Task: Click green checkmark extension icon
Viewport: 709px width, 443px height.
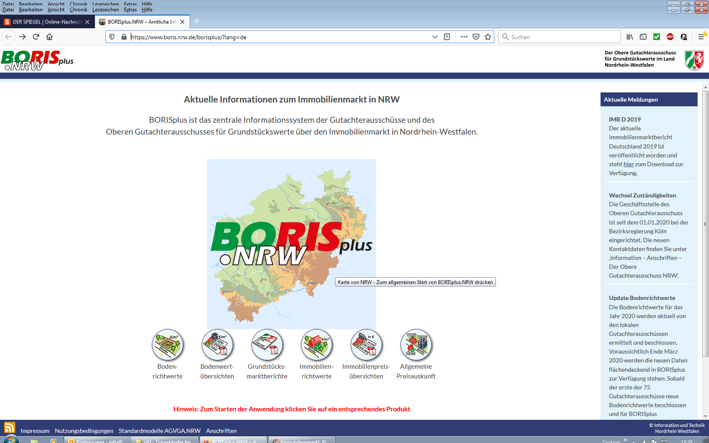Action: click(x=657, y=37)
